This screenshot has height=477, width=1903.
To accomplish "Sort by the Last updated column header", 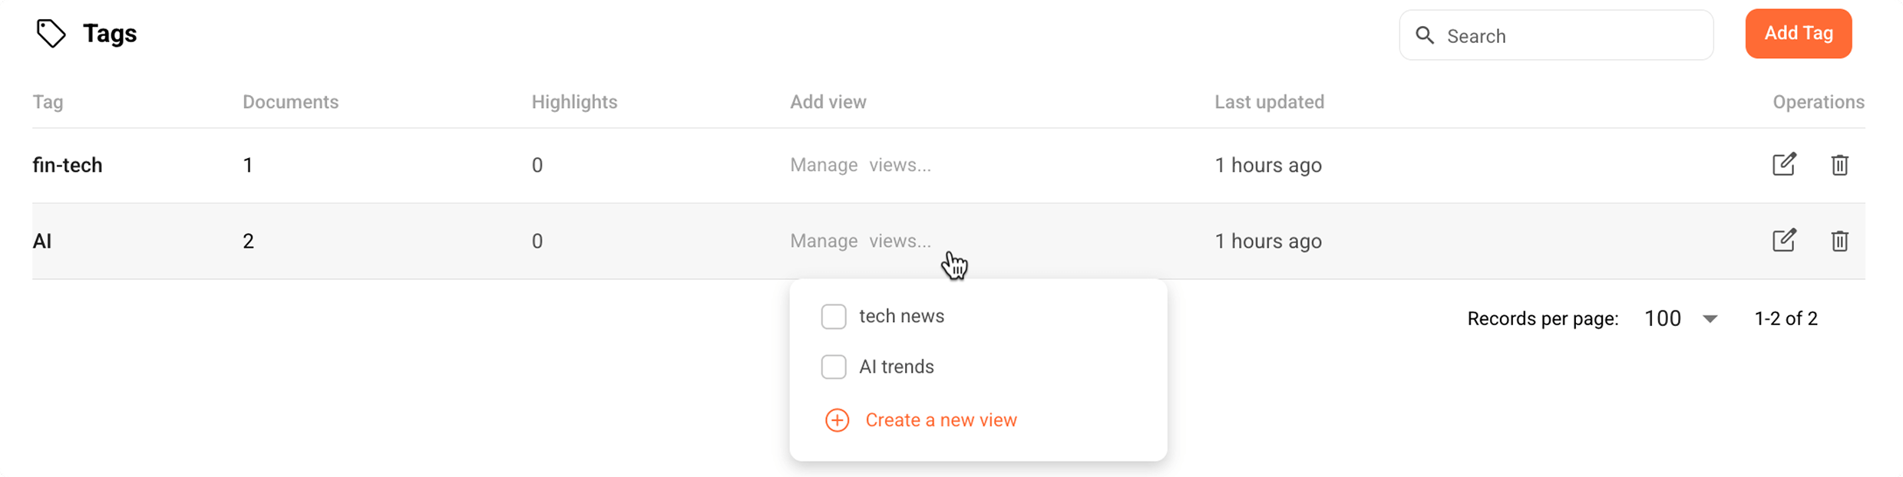I will (1270, 101).
